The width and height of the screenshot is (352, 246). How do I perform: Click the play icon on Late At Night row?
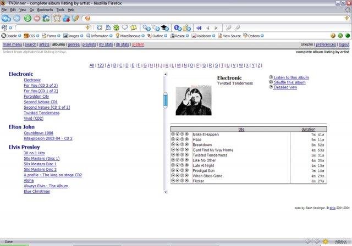[x=173, y=165]
